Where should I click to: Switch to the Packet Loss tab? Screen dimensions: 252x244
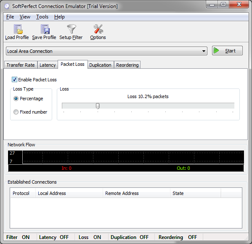coord(72,64)
